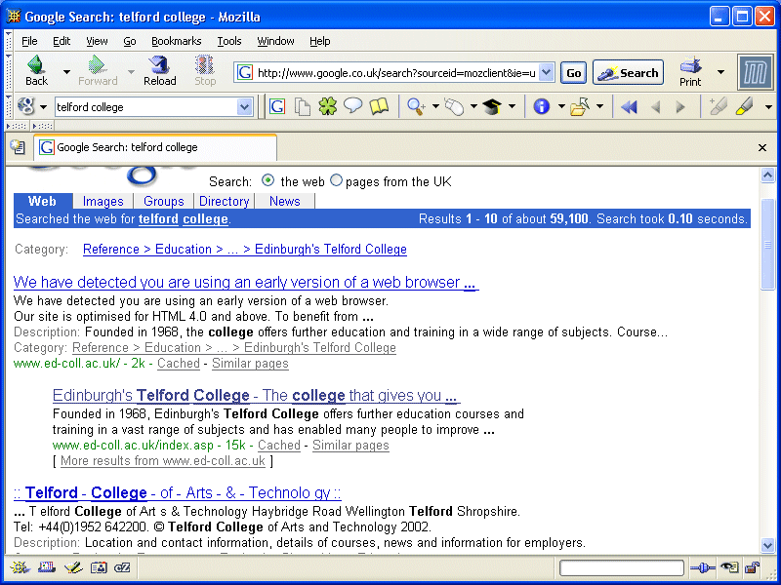Screen dimensions: 781x585
Task: Open Mail from status bar component icon
Action: (x=47, y=567)
